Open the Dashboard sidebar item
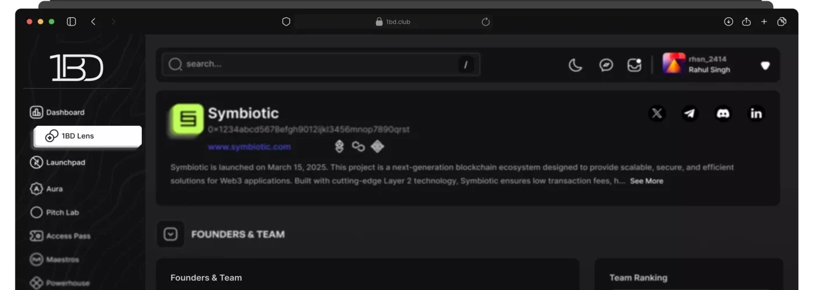This screenshot has height=290, width=814. click(57, 113)
